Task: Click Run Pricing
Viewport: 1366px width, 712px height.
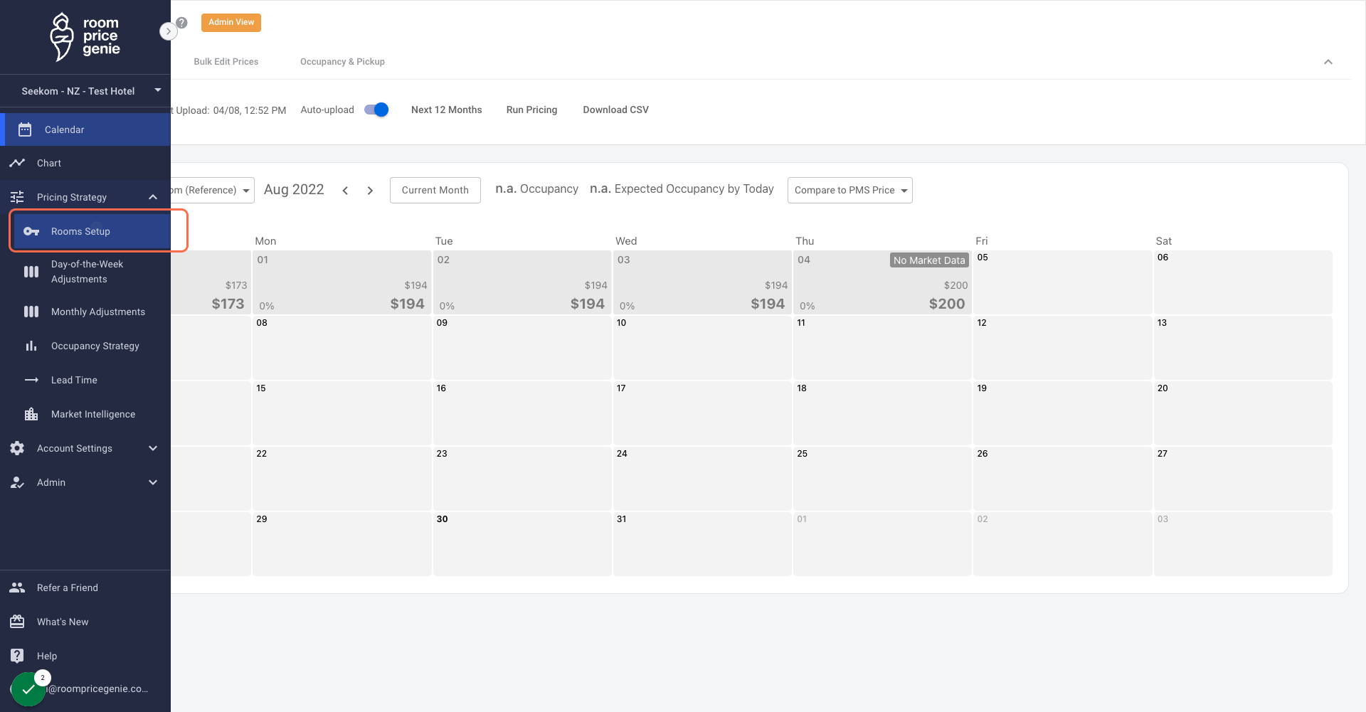Action: point(531,110)
